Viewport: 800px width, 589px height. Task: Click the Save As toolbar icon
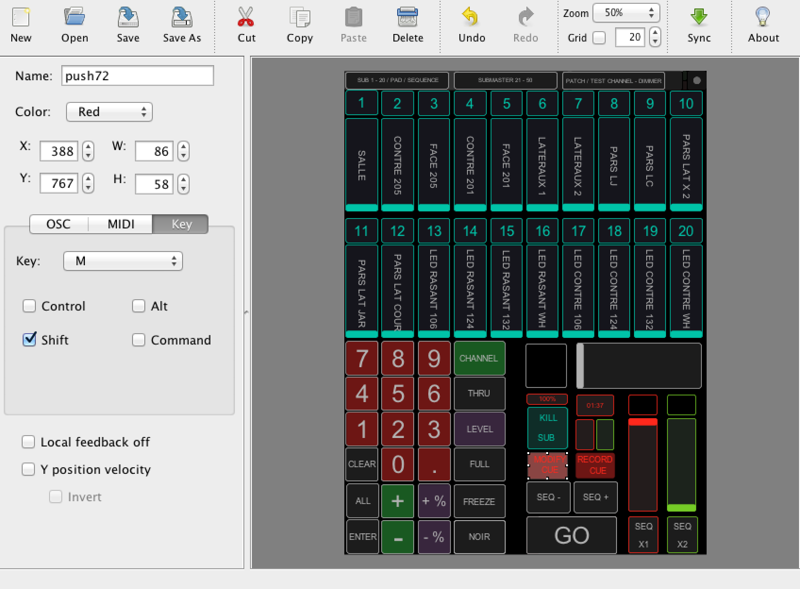[x=182, y=18]
